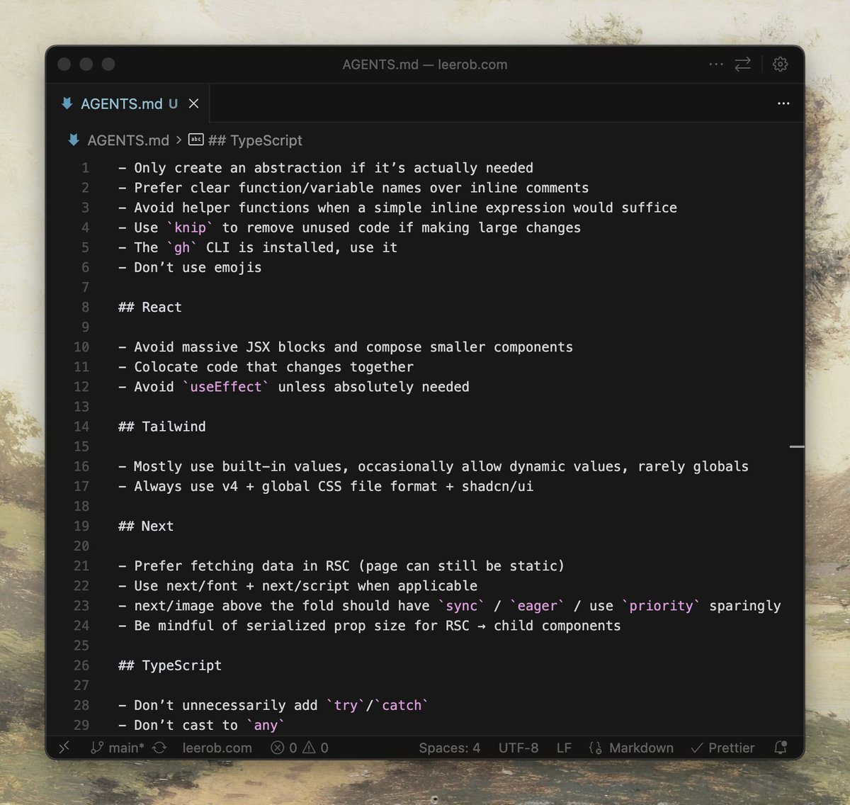Open the editor more actions ellipsis

point(783,103)
